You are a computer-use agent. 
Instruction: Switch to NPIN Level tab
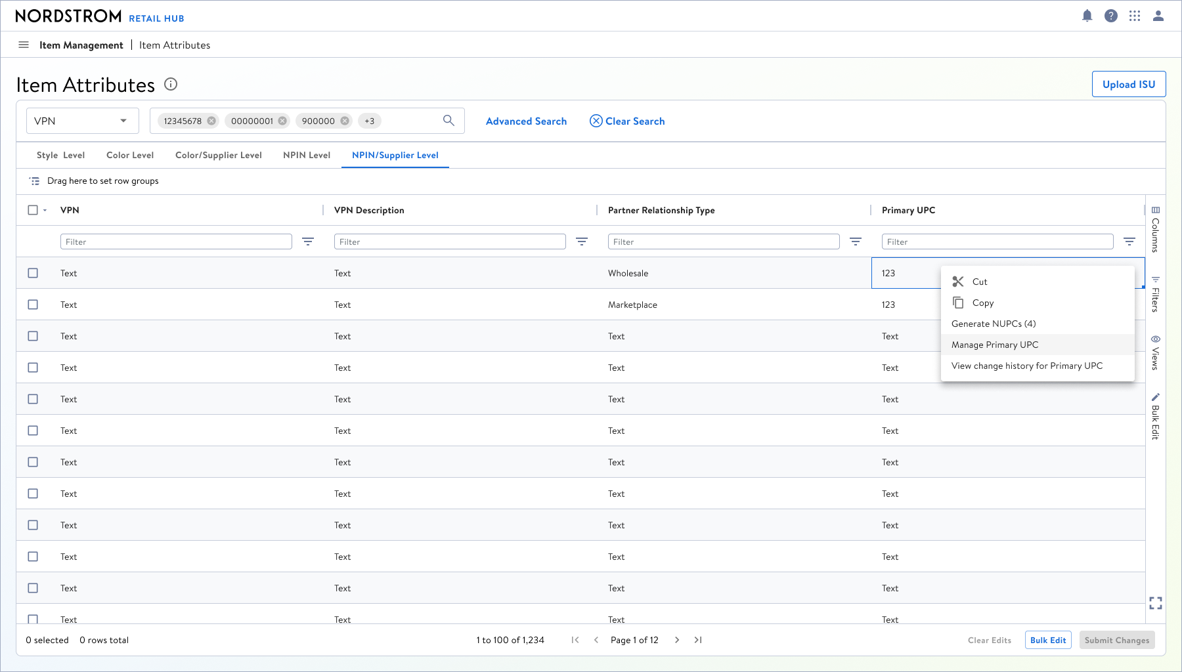click(x=307, y=155)
